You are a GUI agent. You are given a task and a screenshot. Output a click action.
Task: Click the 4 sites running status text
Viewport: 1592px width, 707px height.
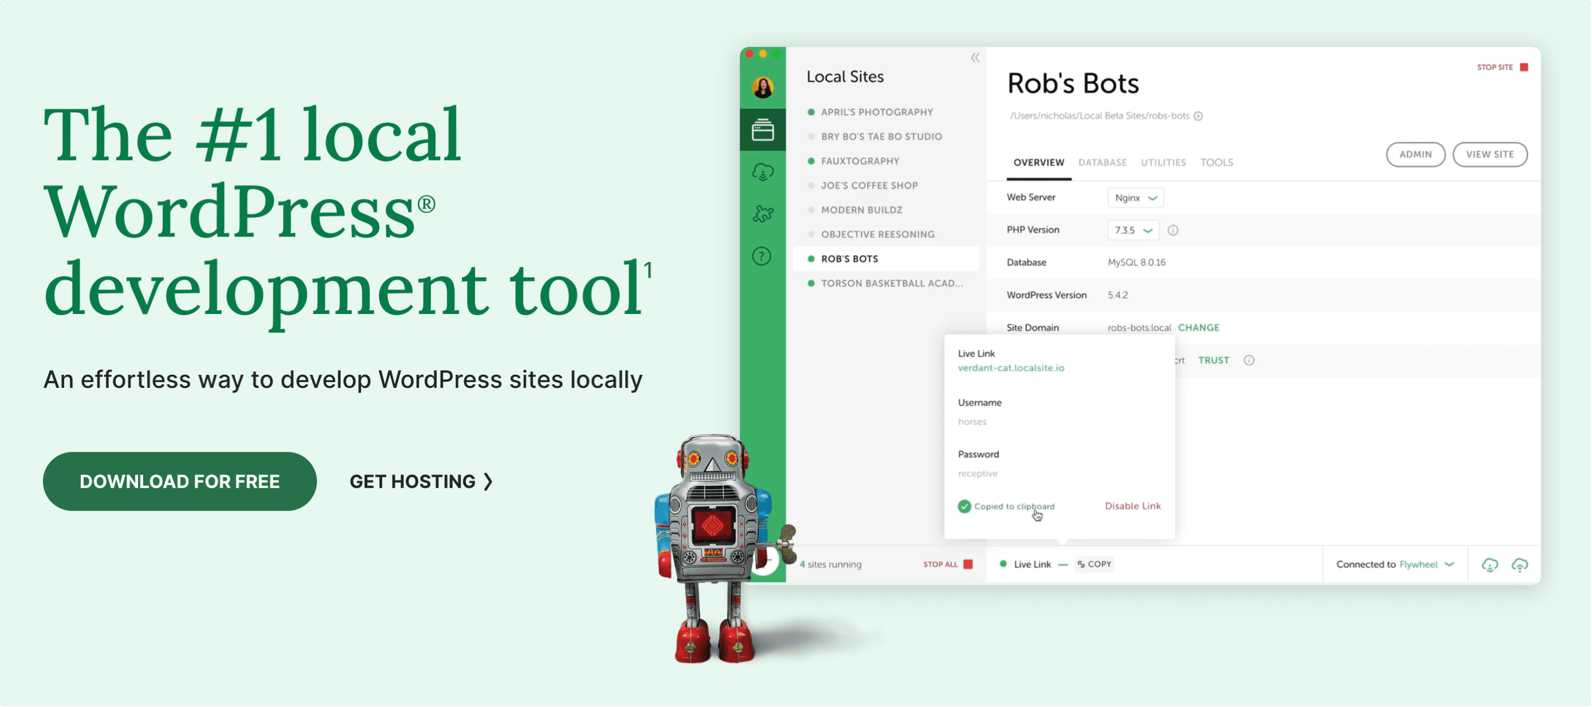(x=830, y=565)
